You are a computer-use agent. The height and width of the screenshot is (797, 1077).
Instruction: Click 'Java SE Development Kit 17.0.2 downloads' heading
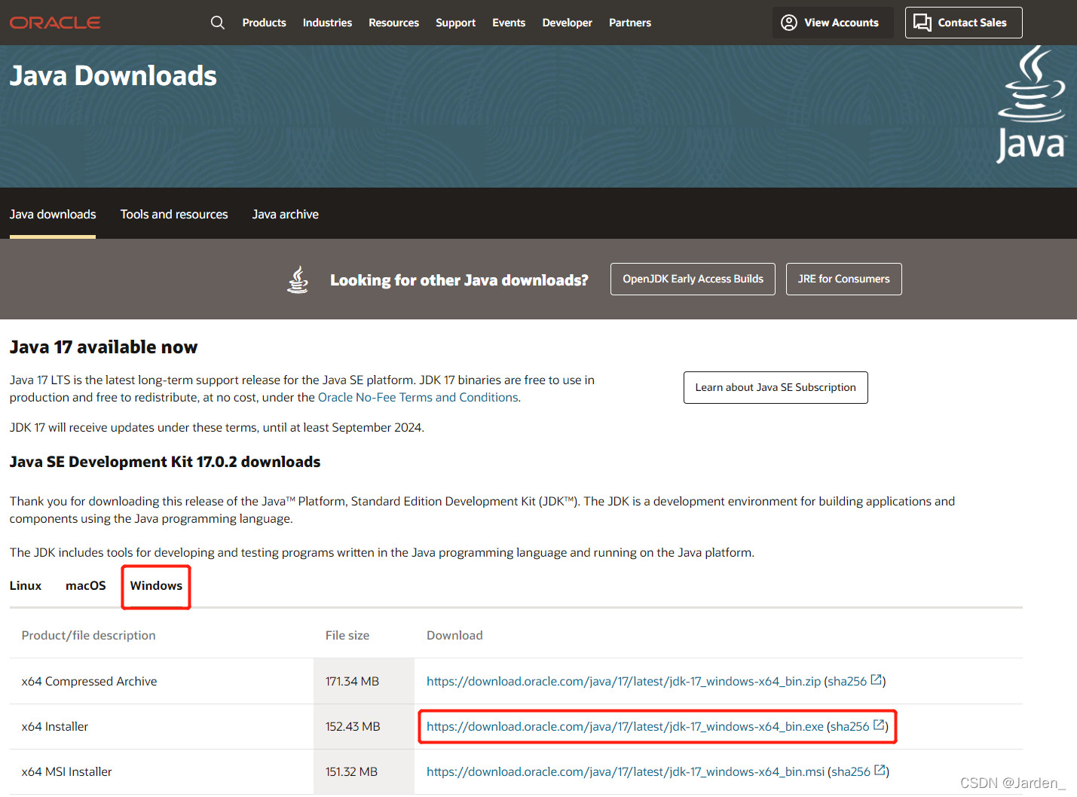pyautogui.click(x=165, y=462)
